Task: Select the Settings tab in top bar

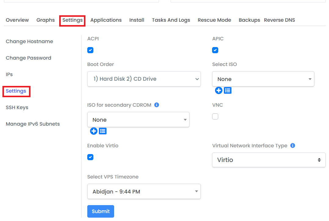Action: coord(72,20)
